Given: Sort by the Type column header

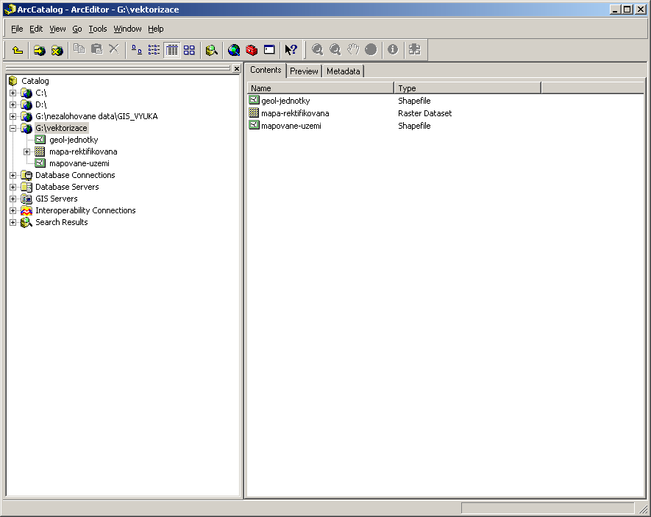Looking at the screenshot, I should tap(468, 88).
